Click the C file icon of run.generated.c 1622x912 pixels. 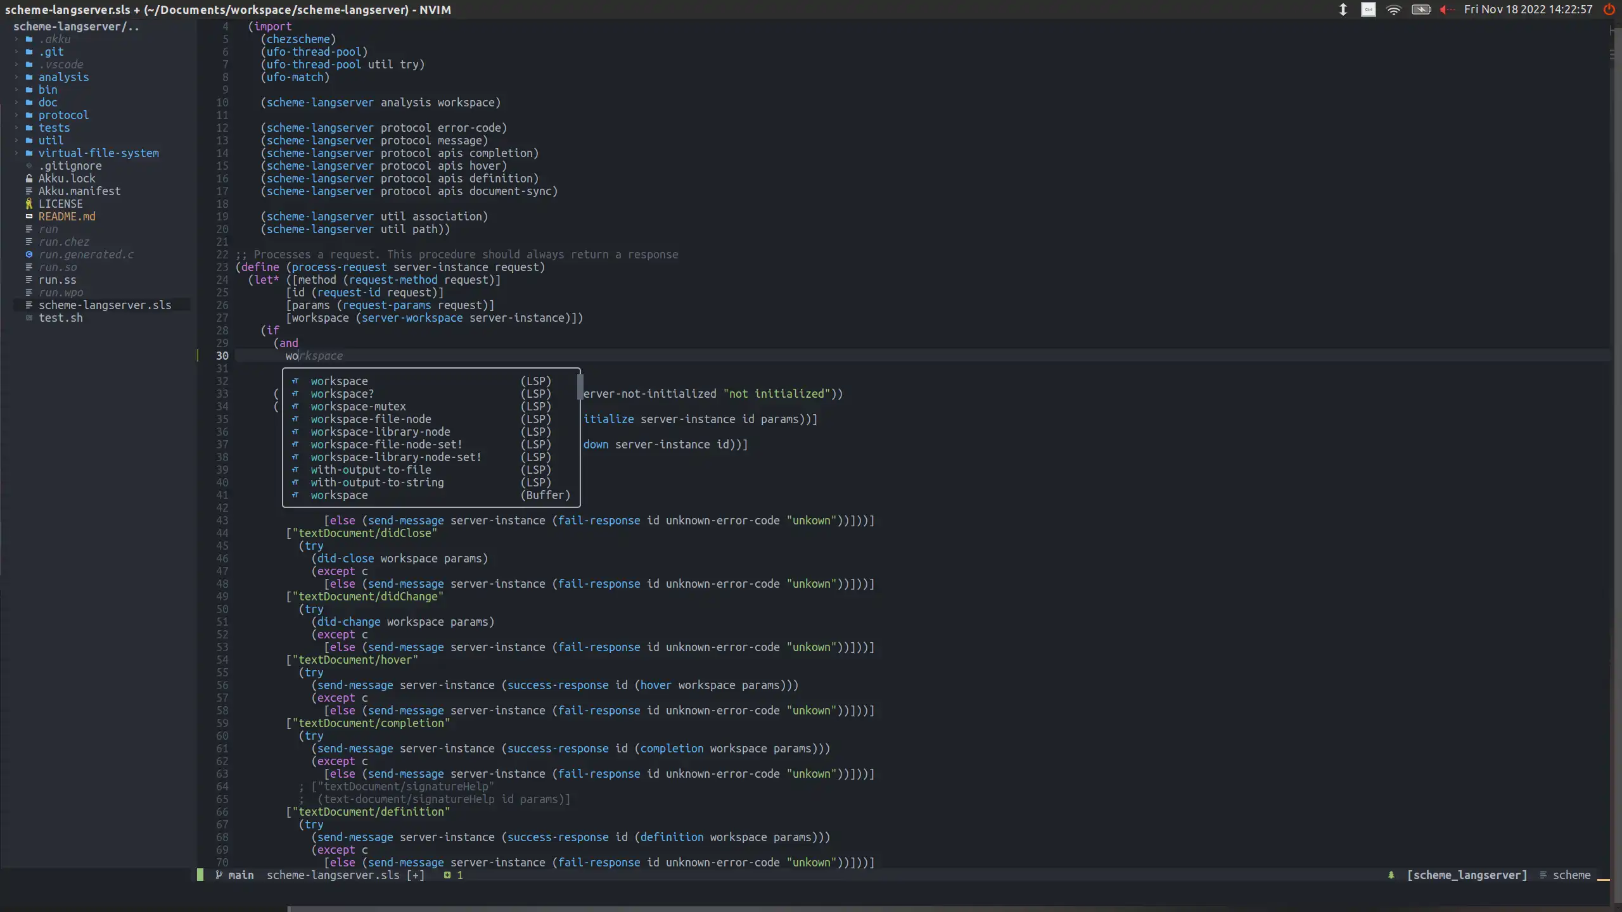(x=29, y=255)
